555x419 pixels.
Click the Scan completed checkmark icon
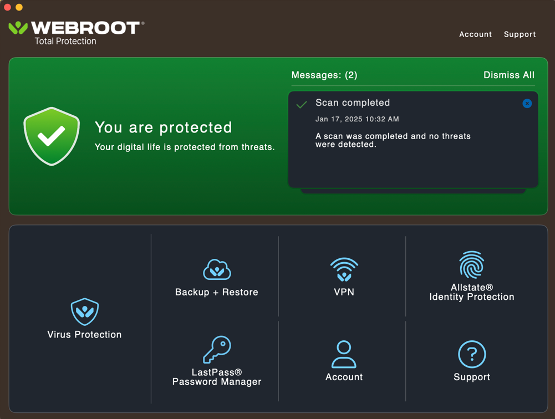pyautogui.click(x=301, y=104)
